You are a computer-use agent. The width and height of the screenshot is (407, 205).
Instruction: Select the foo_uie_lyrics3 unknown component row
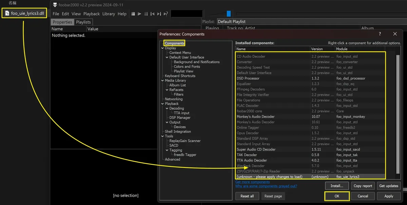tap(310, 177)
